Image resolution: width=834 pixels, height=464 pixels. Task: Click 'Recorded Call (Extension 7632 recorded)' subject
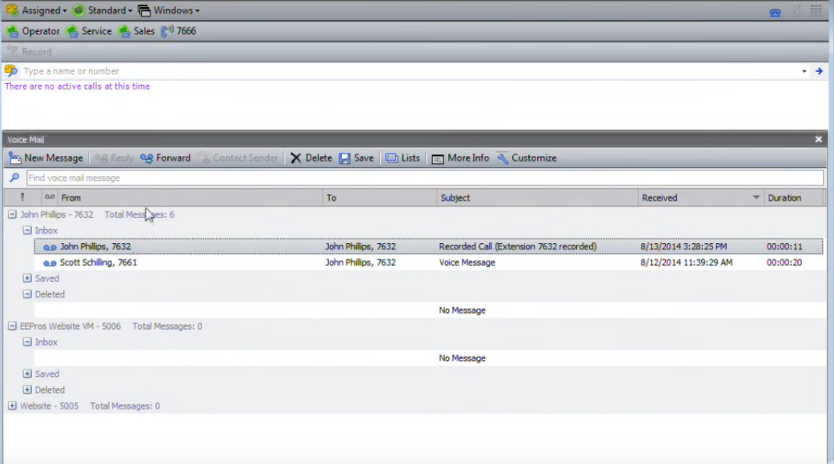(518, 246)
